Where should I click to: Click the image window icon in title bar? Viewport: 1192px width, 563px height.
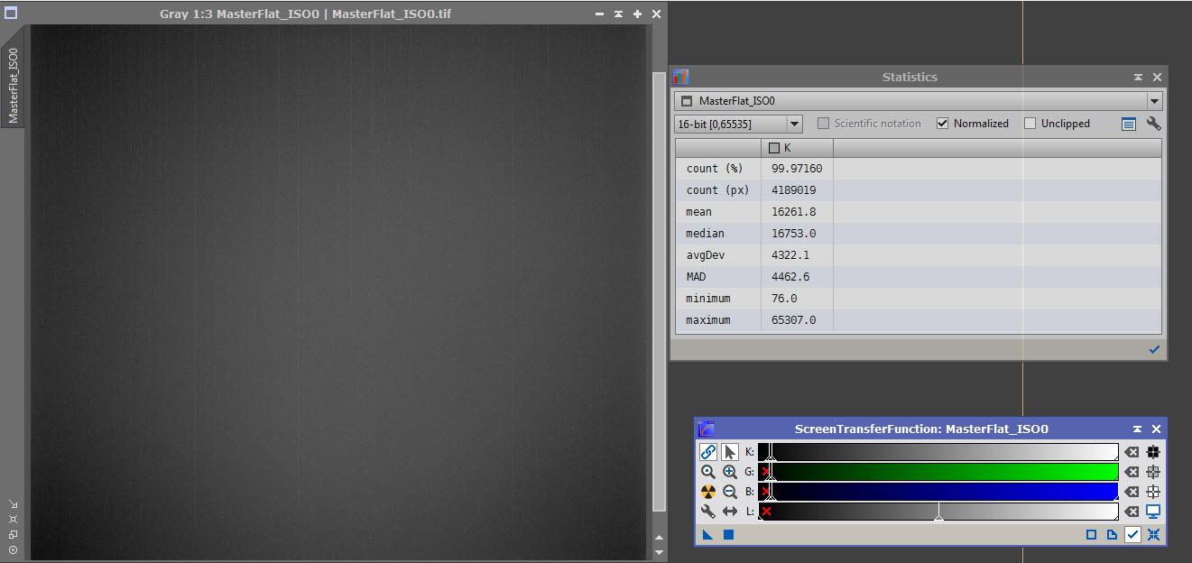click(x=11, y=14)
